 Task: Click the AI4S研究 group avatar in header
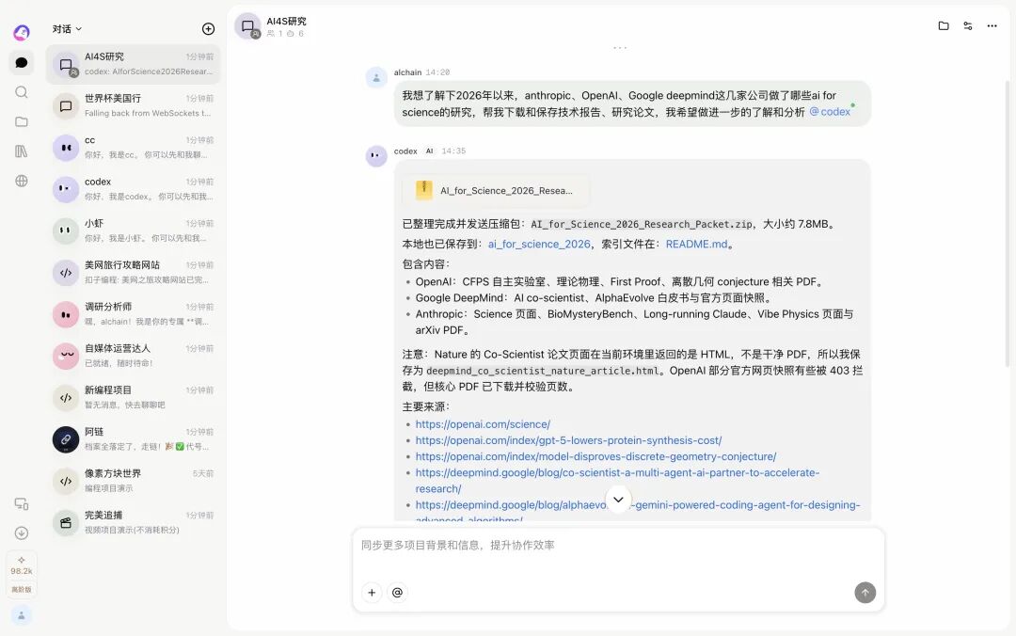(x=247, y=26)
